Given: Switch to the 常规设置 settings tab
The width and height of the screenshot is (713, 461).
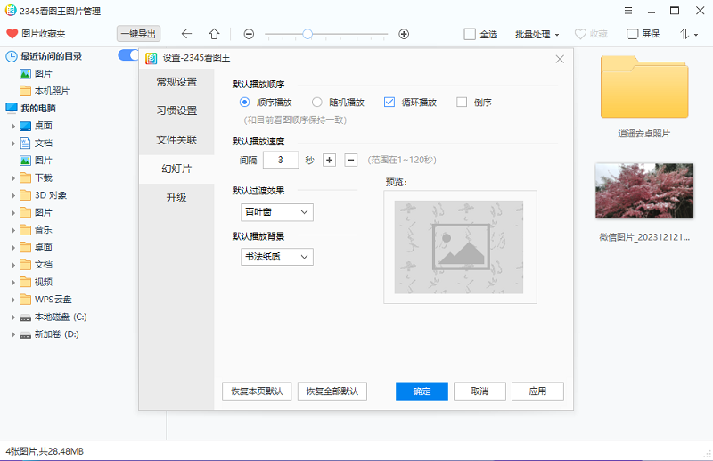Looking at the screenshot, I should (176, 82).
